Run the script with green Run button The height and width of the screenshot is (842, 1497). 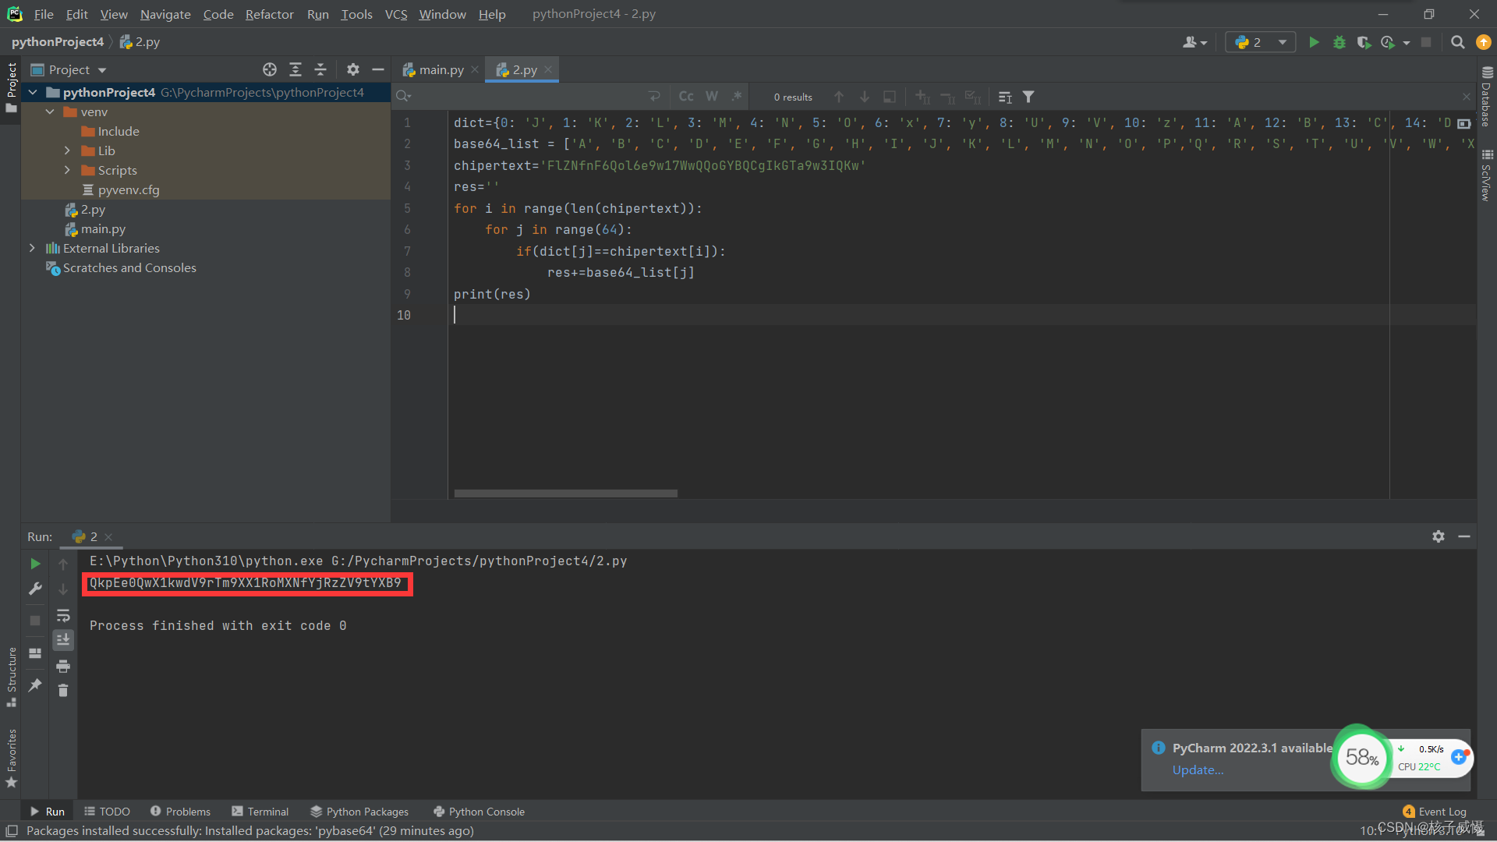pyautogui.click(x=1314, y=42)
